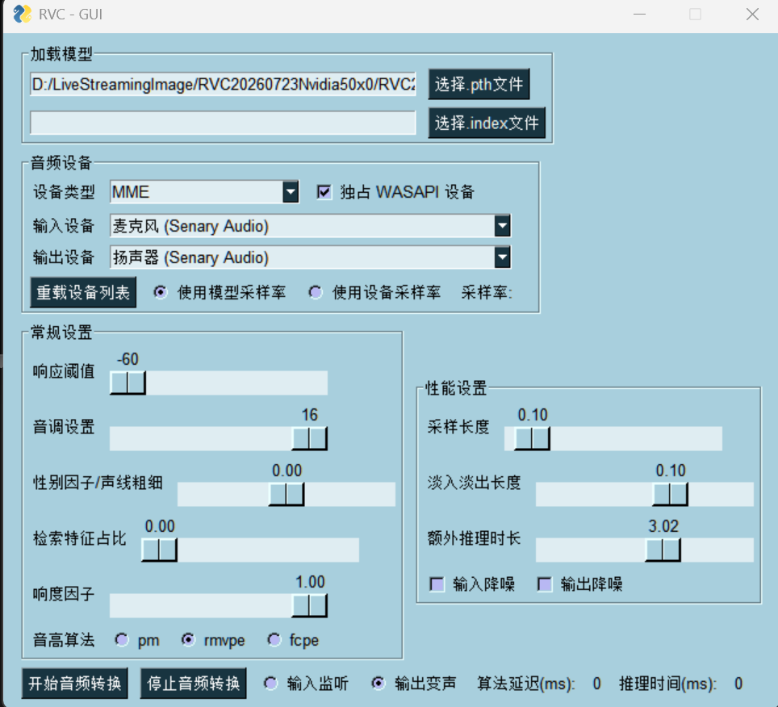
Task: Enable 输入降噪 checkbox
Action: point(437,584)
